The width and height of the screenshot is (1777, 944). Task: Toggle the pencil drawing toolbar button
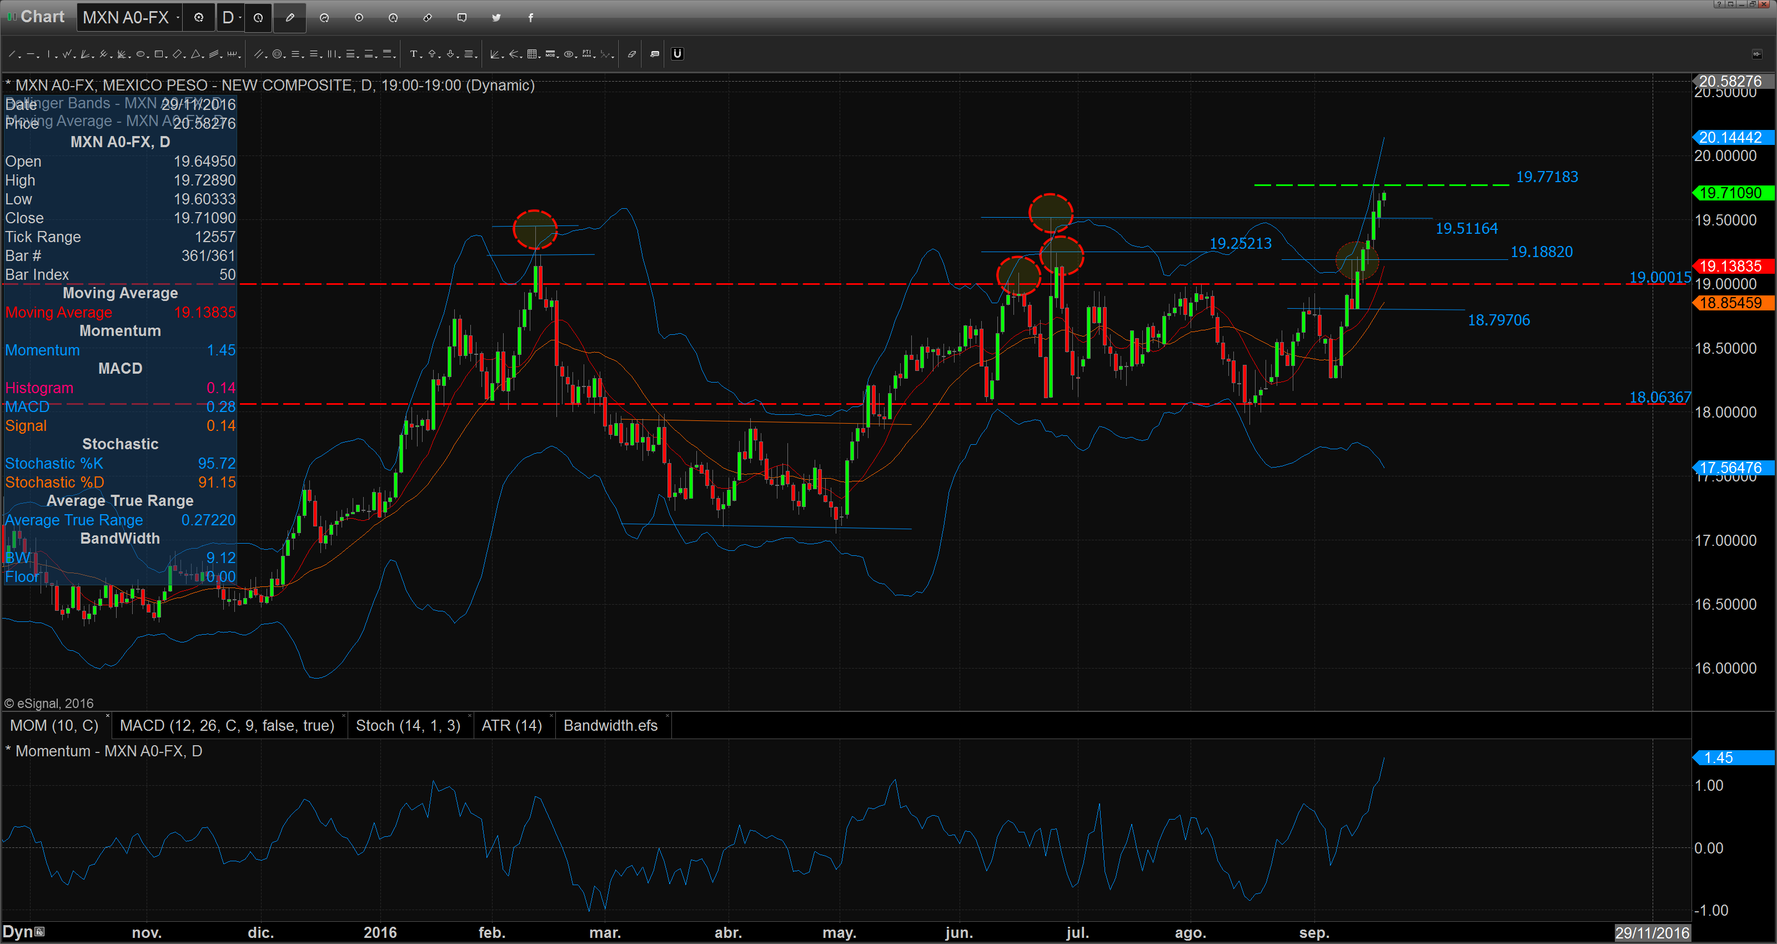(x=290, y=18)
